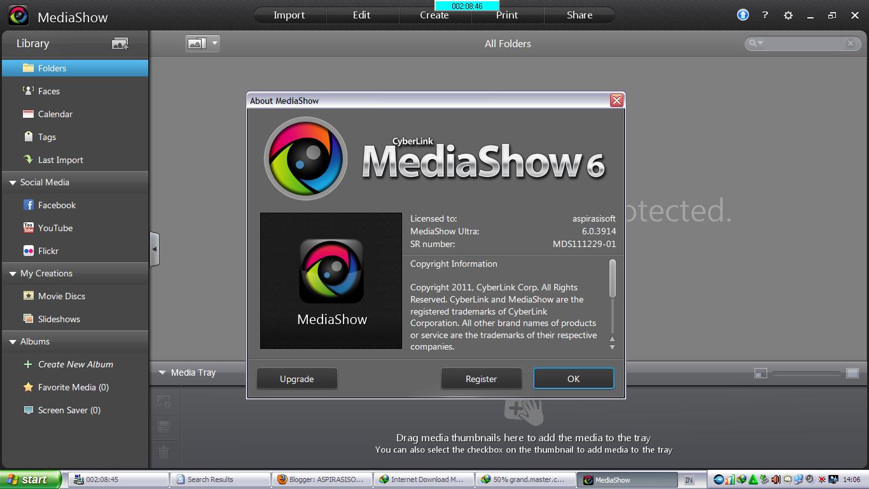Collapse the Social Media section
The height and width of the screenshot is (489, 869).
12,183
